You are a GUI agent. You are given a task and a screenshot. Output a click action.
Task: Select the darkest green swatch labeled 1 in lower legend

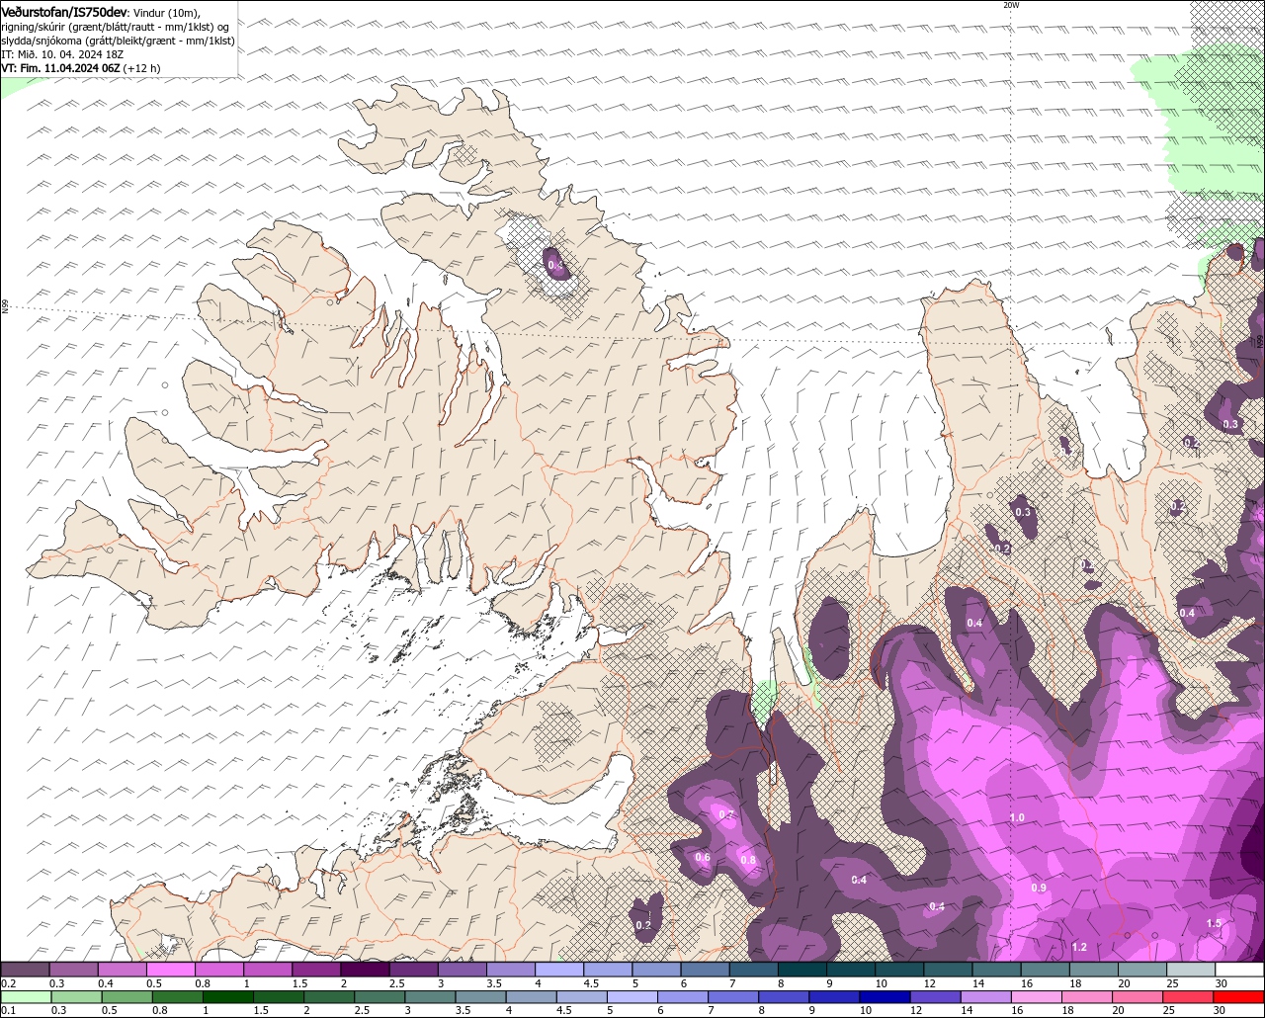tap(227, 997)
